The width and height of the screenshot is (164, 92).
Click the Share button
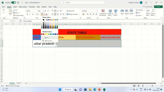tap(158, 7)
